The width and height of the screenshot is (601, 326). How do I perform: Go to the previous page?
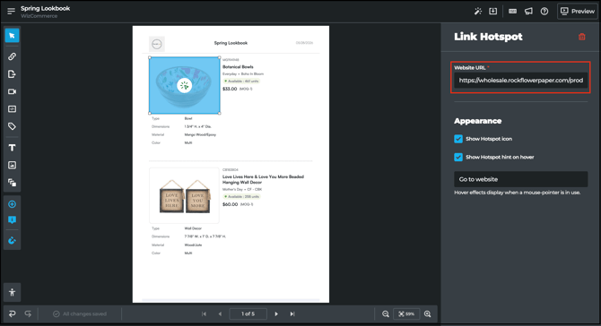click(220, 313)
